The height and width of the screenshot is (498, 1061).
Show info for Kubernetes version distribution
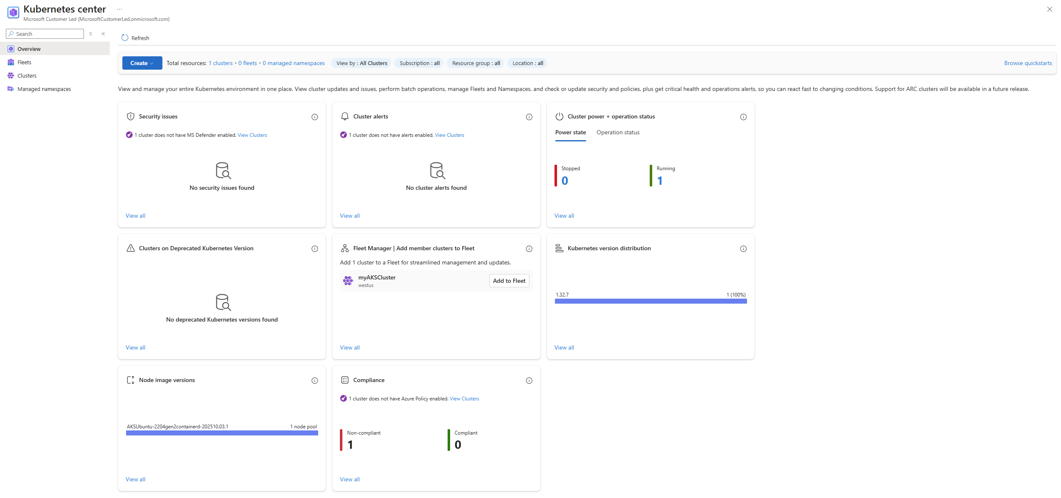[743, 249]
